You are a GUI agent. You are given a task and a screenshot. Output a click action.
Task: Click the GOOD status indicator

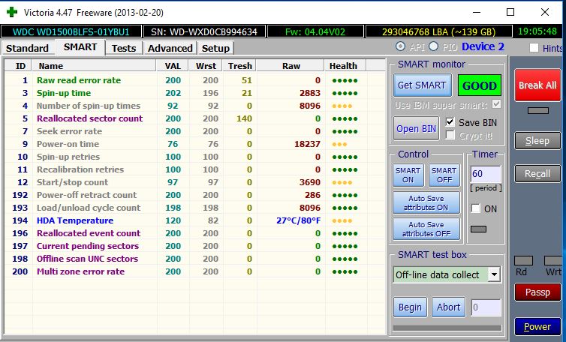tap(479, 85)
